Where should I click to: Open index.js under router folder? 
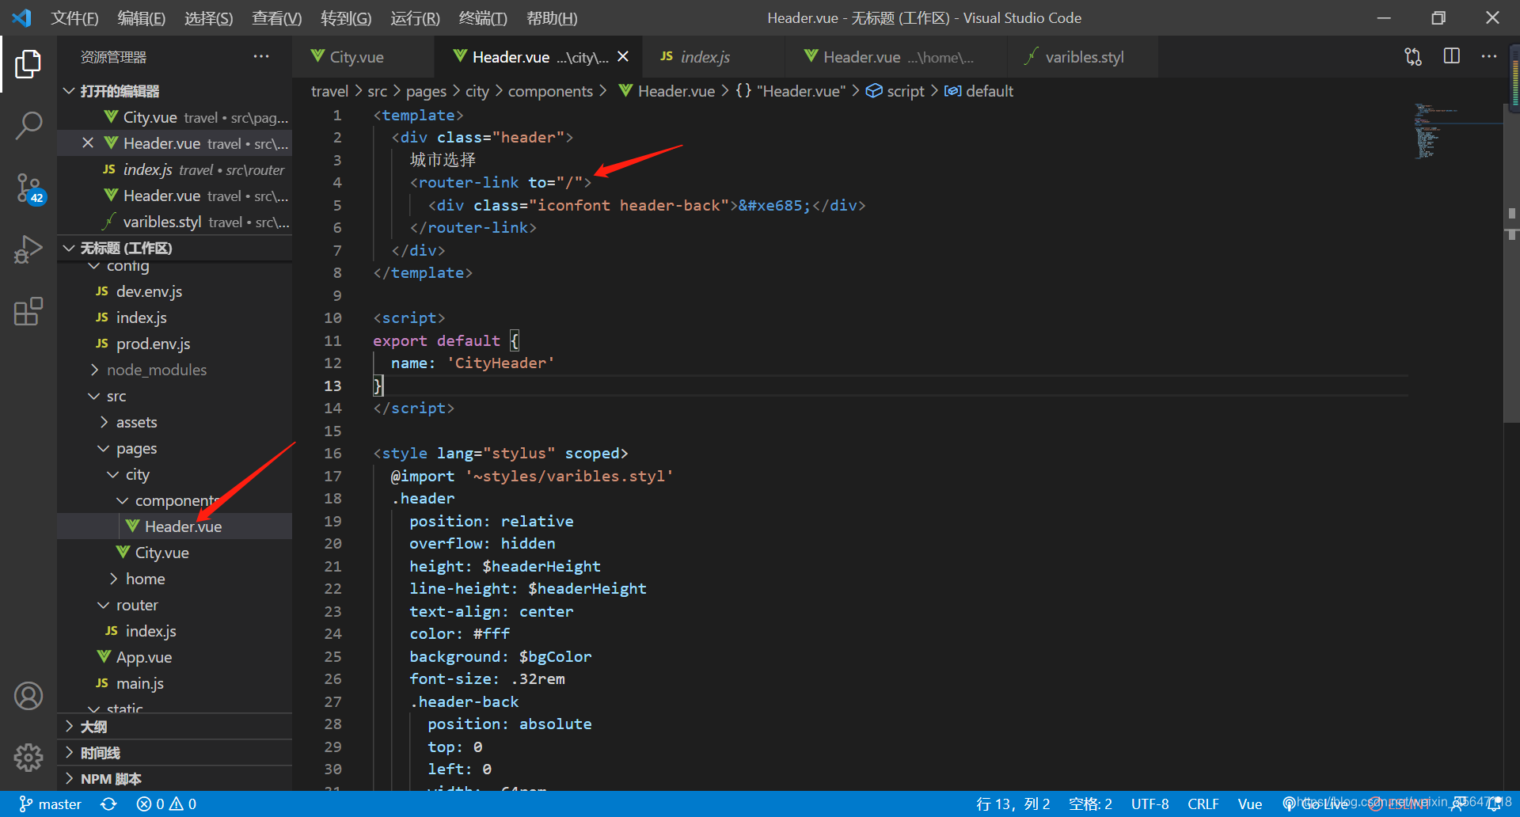point(175,631)
